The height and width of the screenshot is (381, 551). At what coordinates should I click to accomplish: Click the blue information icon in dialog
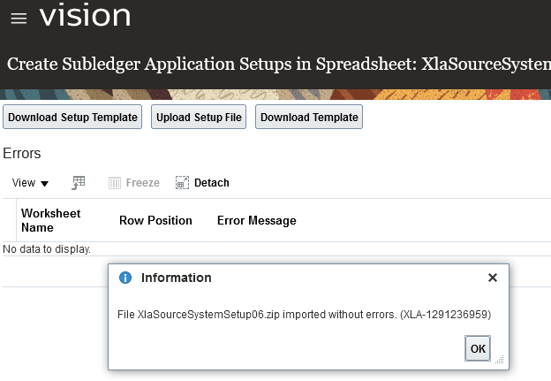pyautogui.click(x=125, y=278)
